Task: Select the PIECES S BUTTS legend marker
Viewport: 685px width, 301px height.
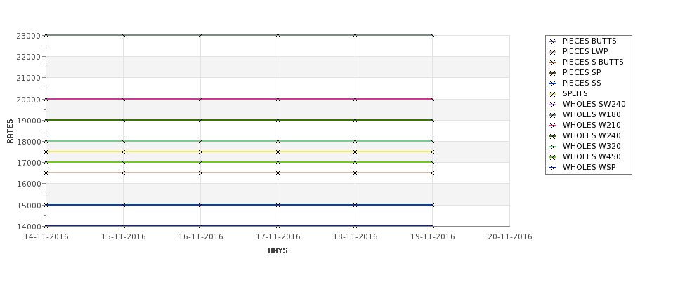Action: [x=553, y=62]
